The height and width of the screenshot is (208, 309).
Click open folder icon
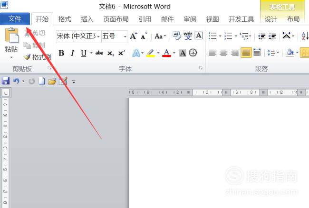[x=52, y=81]
